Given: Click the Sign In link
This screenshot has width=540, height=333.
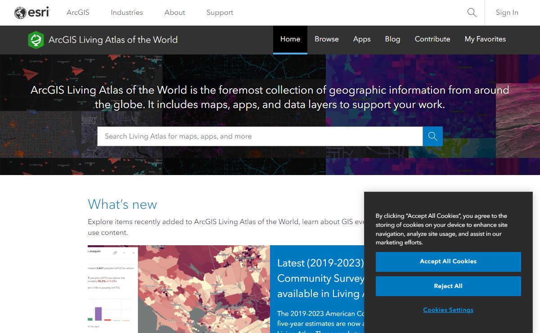Looking at the screenshot, I should [507, 13].
